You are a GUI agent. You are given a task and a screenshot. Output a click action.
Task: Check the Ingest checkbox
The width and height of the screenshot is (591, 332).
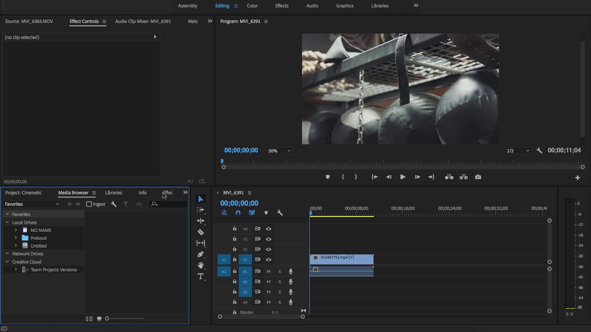(89, 204)
